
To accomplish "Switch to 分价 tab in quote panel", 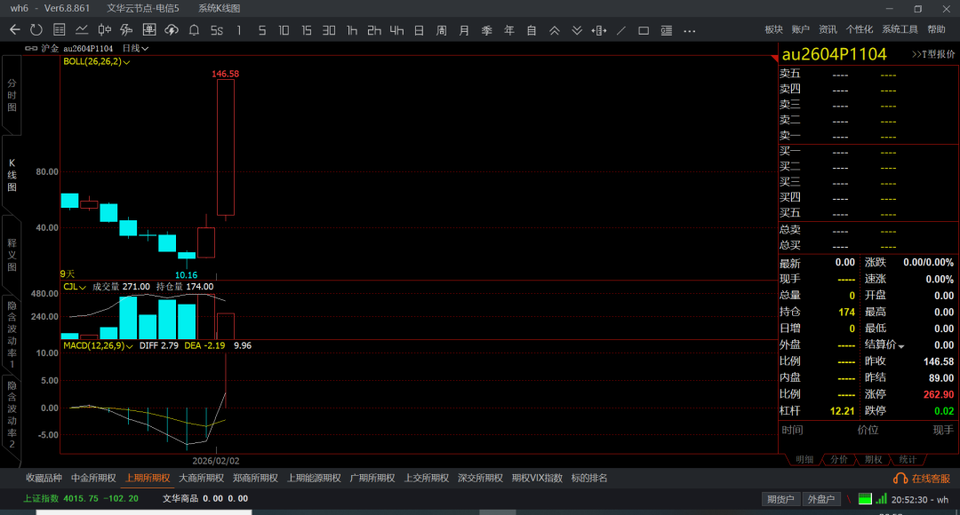I will click(838, 459).
